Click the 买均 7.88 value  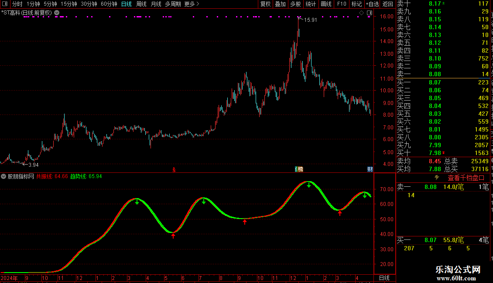435,169
